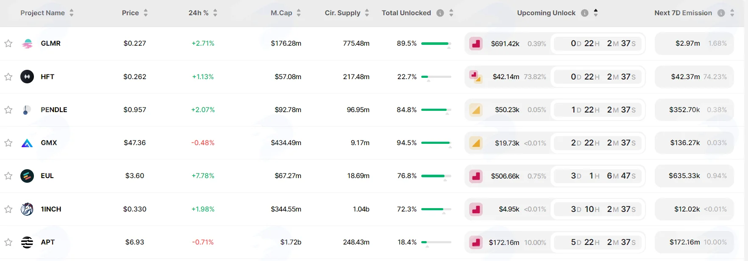The height and width of the screenshot is (261, 748).
Task: Click the APT striped logo icon
Action: point(27,242)
